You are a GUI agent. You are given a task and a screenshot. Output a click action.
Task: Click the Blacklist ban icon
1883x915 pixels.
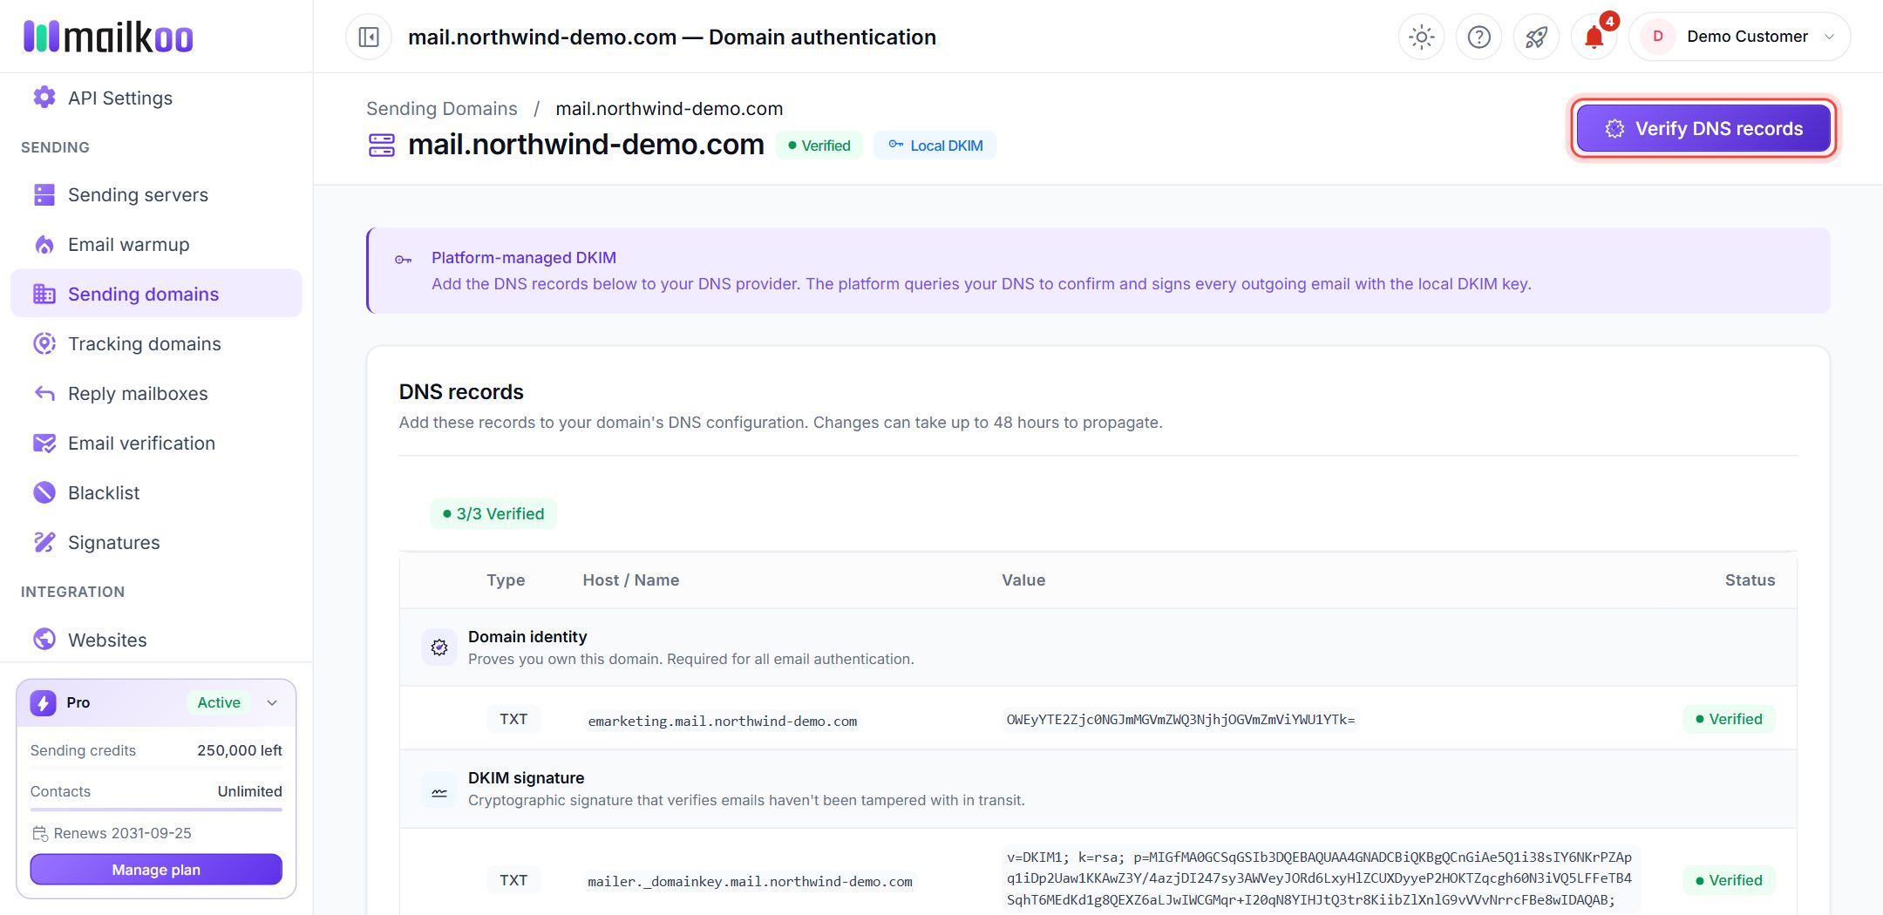tap(44, 492)
